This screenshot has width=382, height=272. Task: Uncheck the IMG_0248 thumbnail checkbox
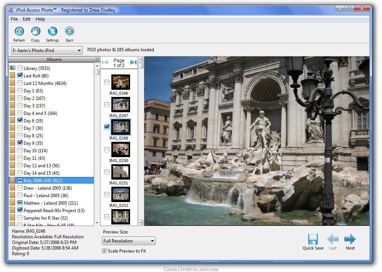tap(107, 127)
